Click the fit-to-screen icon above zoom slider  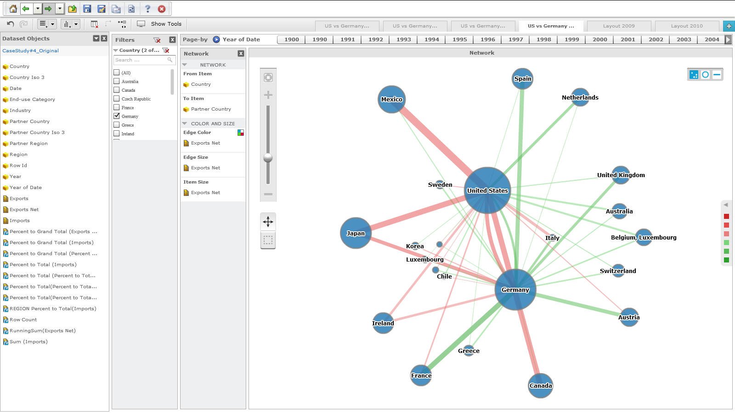click(268, 78)
